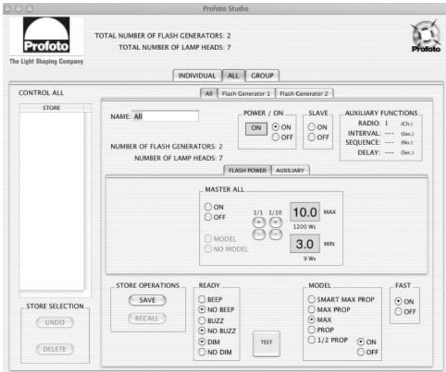Click the POWER ON button
Viewport: 446px width, 372px height.
pyautogui.click(x=256, y=128)
